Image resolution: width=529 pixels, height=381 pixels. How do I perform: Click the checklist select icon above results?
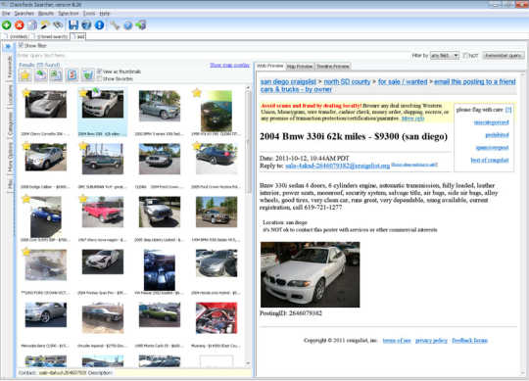click(72, 74)
